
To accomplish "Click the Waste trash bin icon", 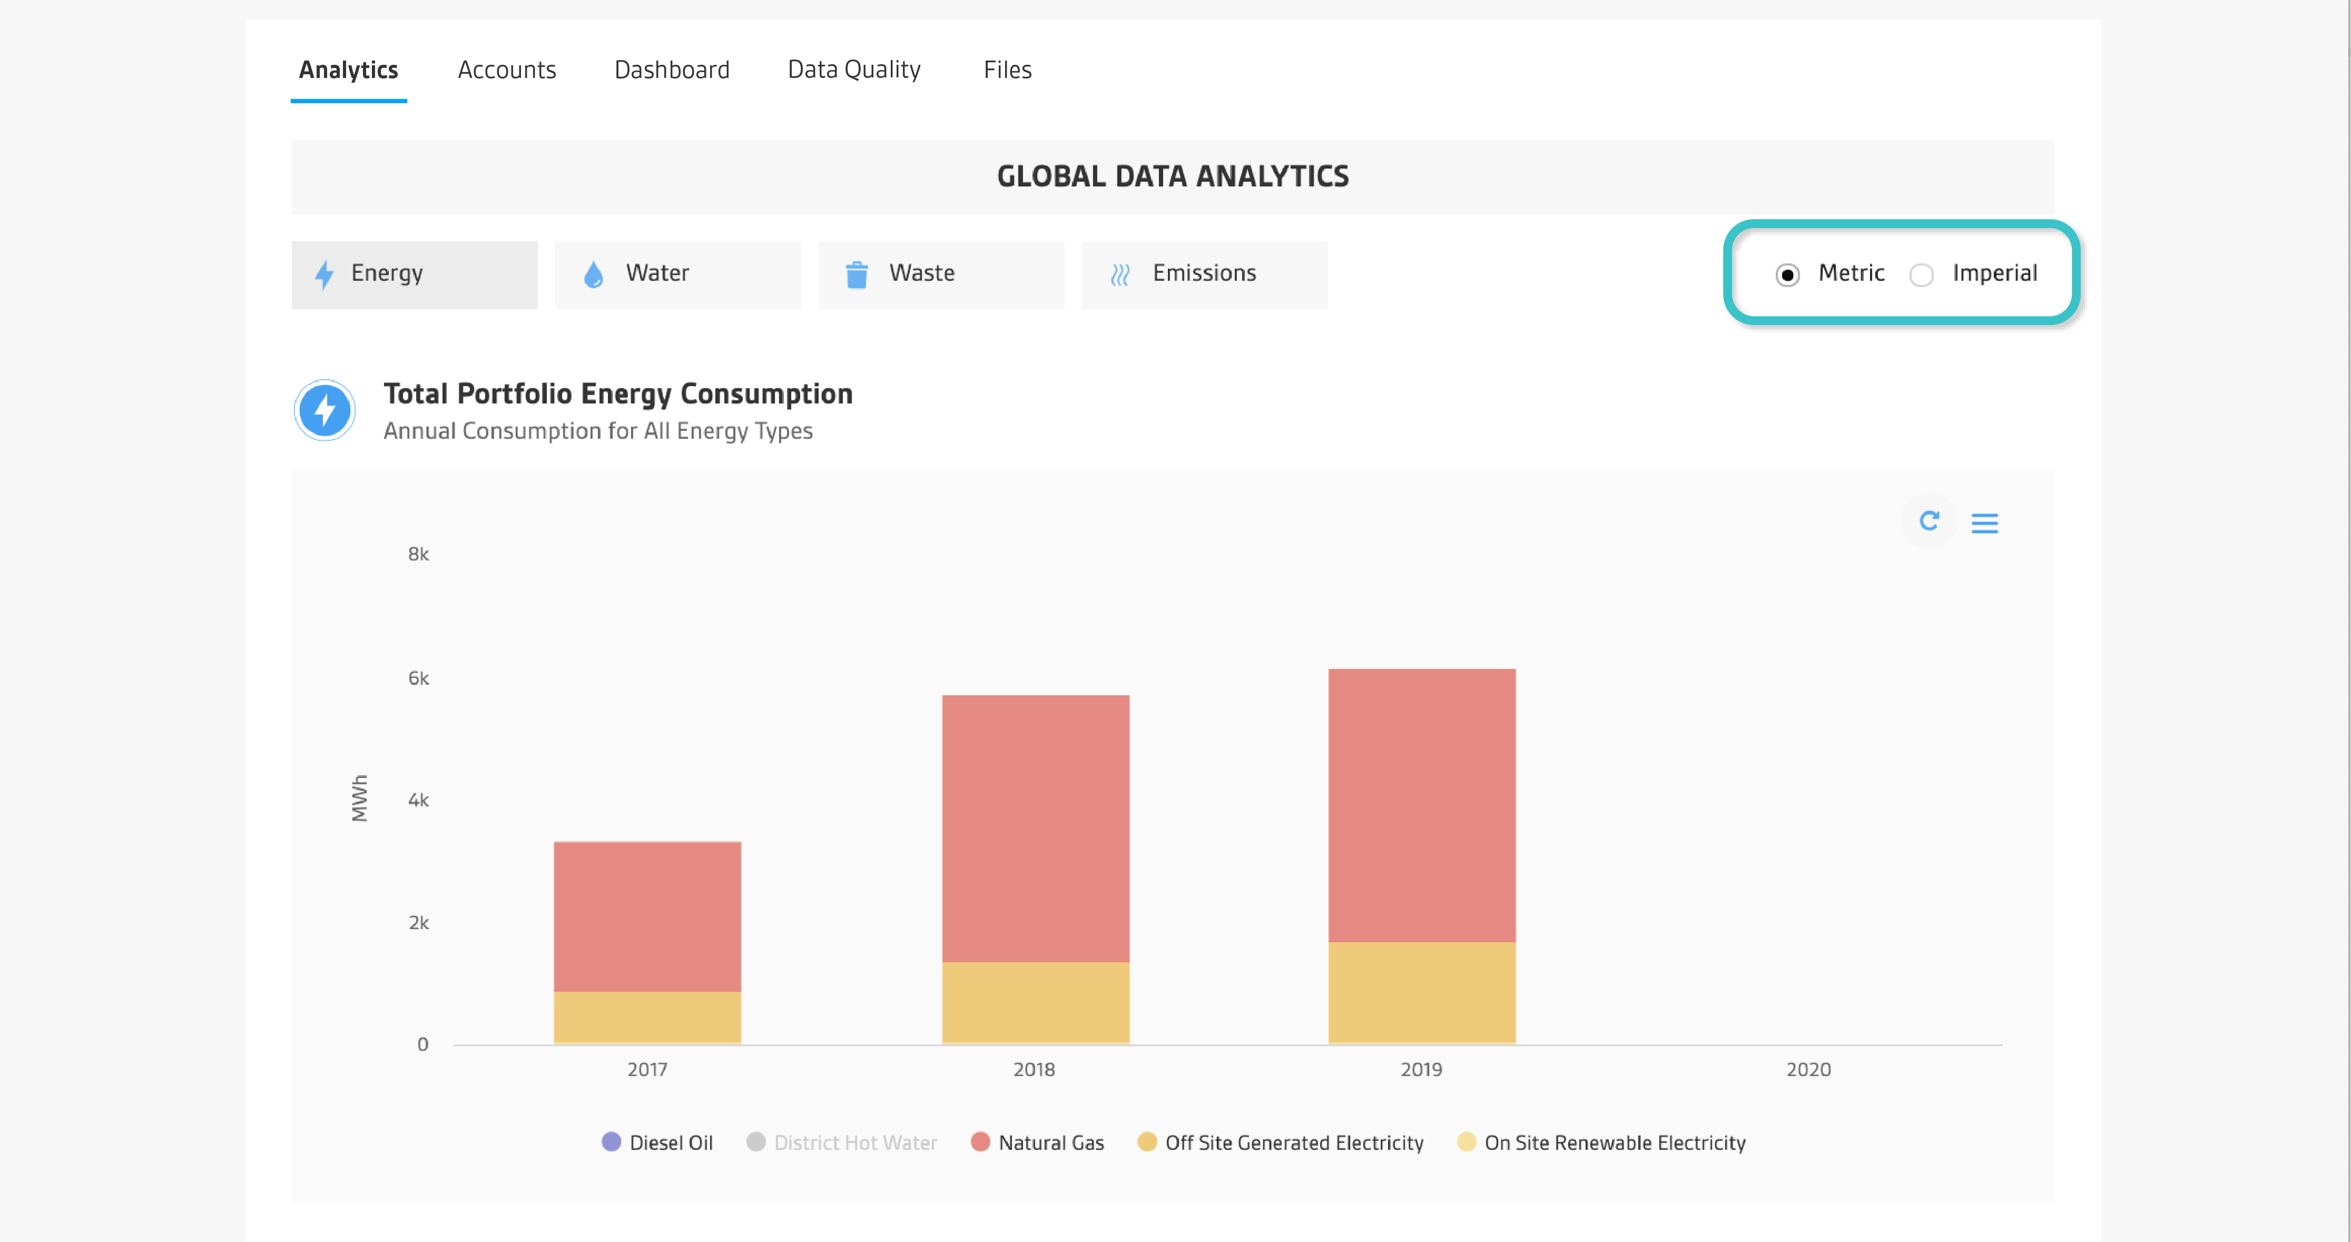I will (856, 274).
